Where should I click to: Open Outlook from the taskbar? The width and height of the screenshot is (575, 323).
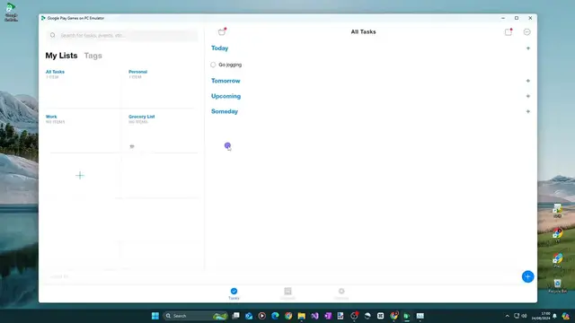(x=249, y=316)
